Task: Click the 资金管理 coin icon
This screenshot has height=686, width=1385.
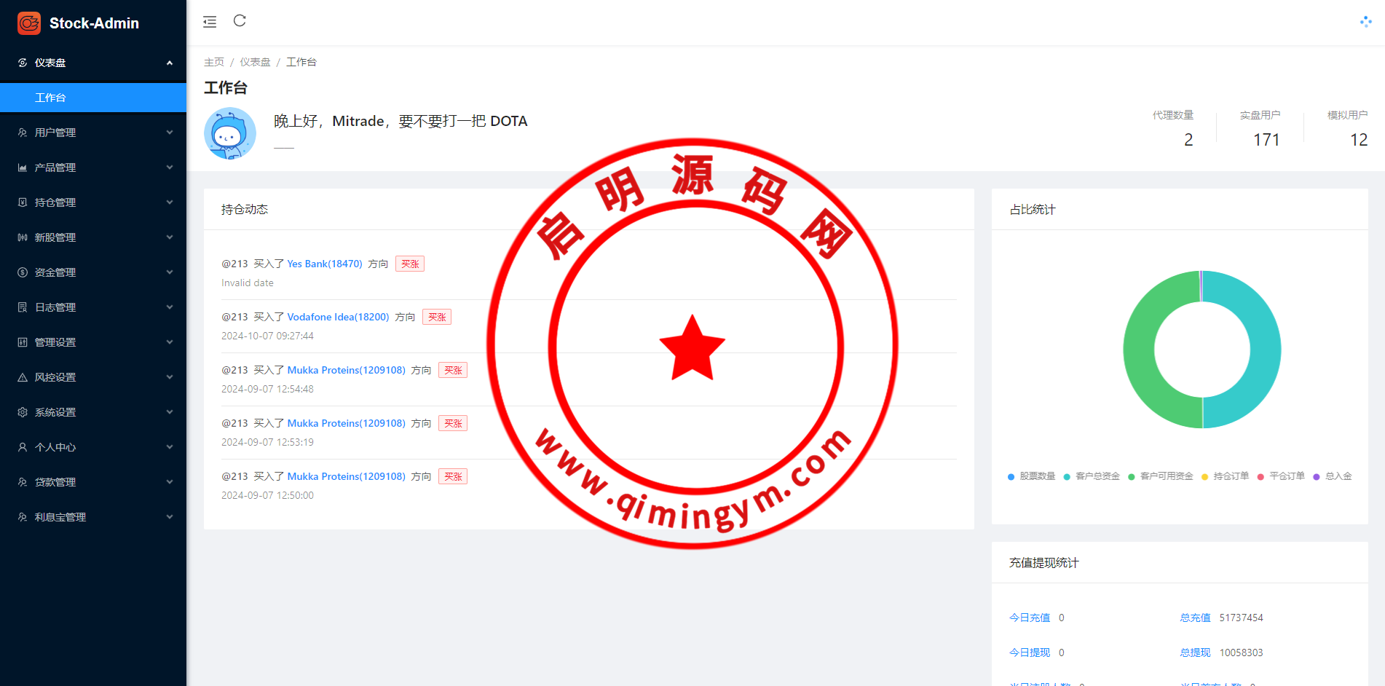Action: [23, 272]
